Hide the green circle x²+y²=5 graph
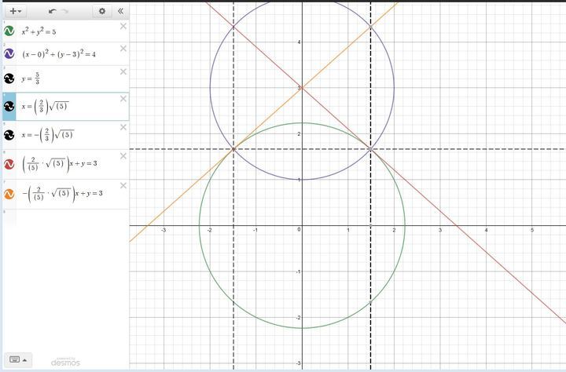Image resolution: width=566 pixels, height=372 pixels. [x=9, y=31]
